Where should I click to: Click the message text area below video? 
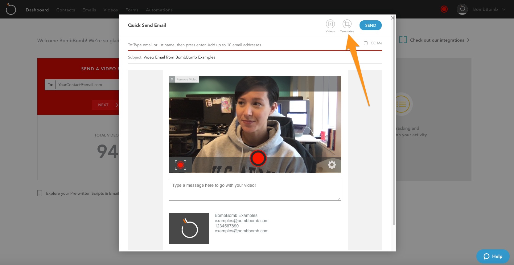point(255,190)
